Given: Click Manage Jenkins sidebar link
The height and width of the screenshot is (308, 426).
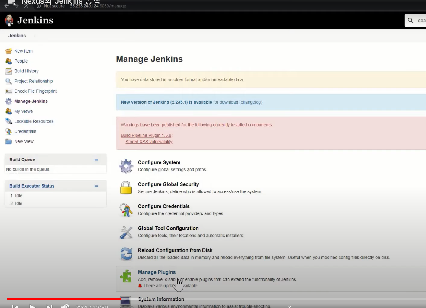Looking at the screenshot, I should (x=31, y=101).
